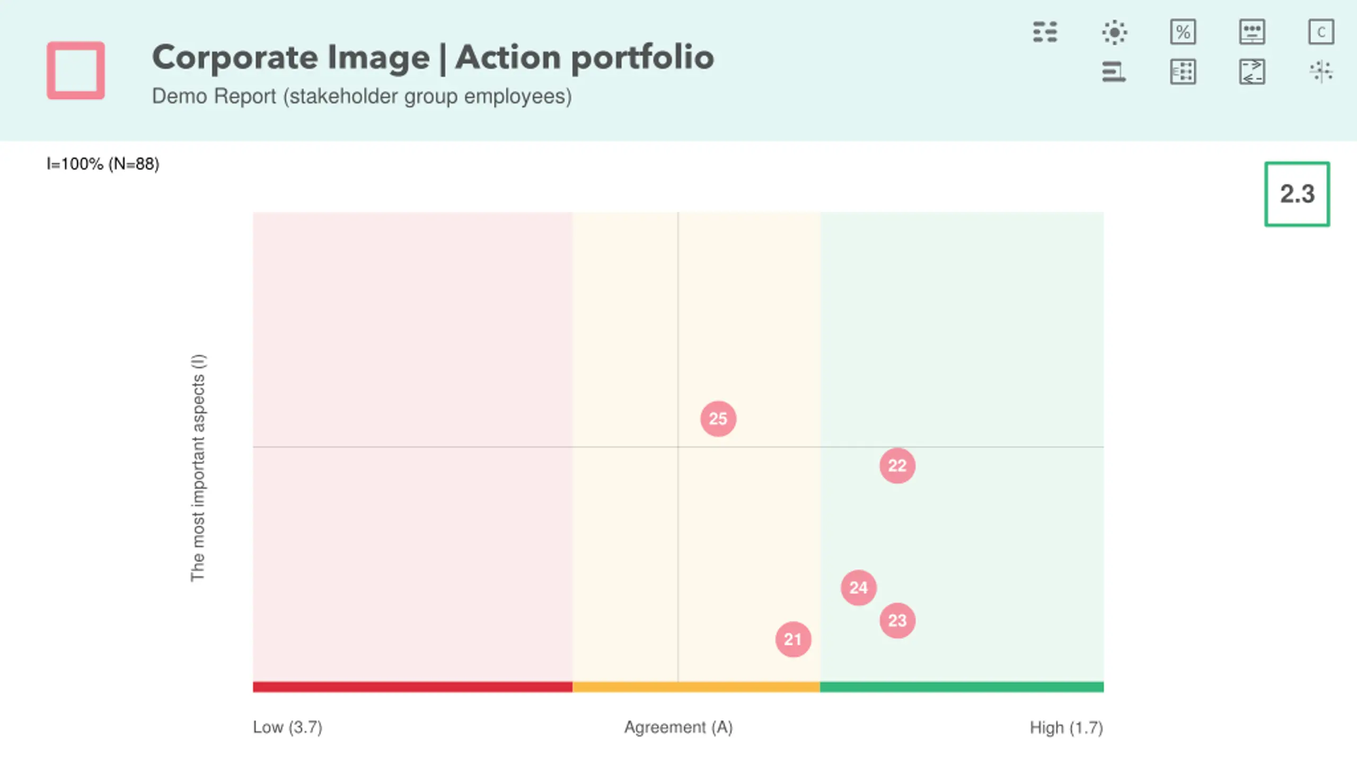Click the opposing dashed arrows icon

click(1252, 72)
